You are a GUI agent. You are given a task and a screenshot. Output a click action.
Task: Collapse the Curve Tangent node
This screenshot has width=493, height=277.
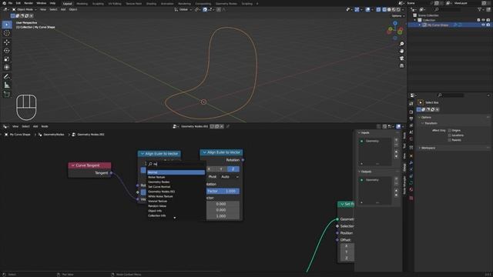[73, 165]
